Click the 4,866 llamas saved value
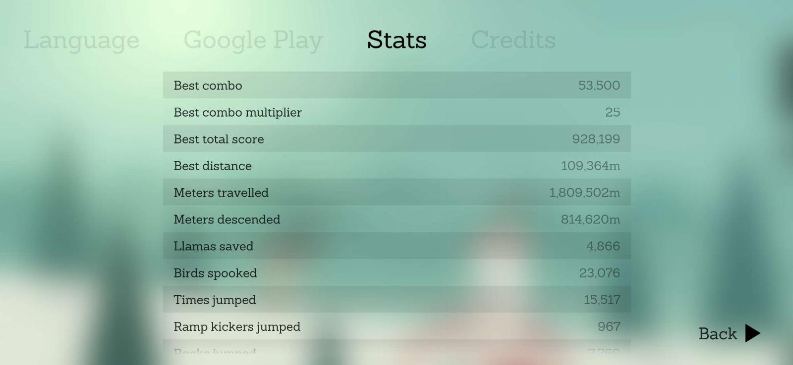This screenshot has height=365, width=793. [603, 246]
